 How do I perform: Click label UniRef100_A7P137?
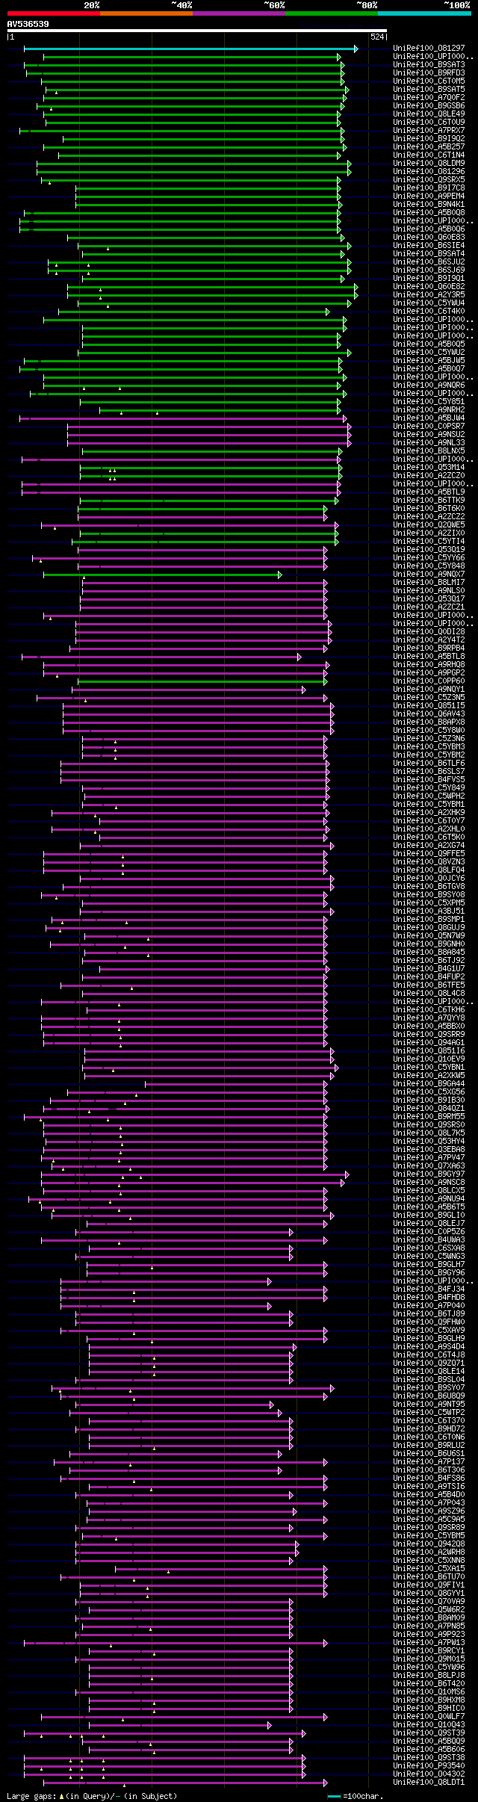[x=429, y=1462]
